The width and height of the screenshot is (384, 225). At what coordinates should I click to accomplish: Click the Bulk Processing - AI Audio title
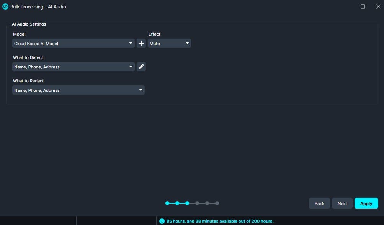pos(38,6)
